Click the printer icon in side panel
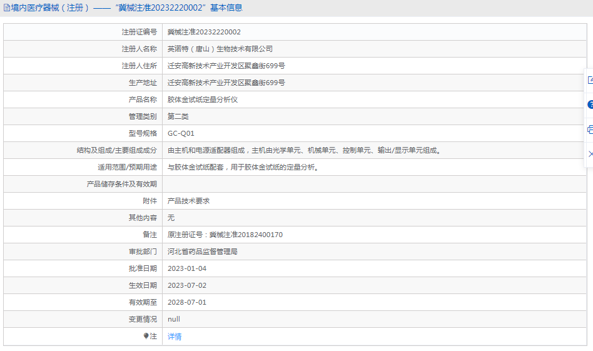Viewport: 593px width, 351px height. pos(590,130)
